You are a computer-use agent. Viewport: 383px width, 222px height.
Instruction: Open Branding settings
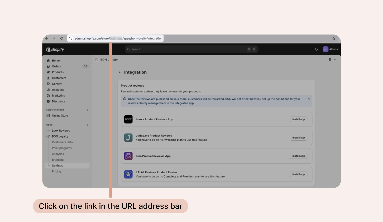[x=58, y=160]
